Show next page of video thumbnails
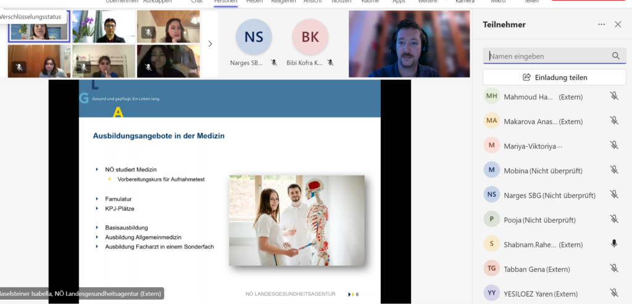The image size is (632, 304). 210,44
